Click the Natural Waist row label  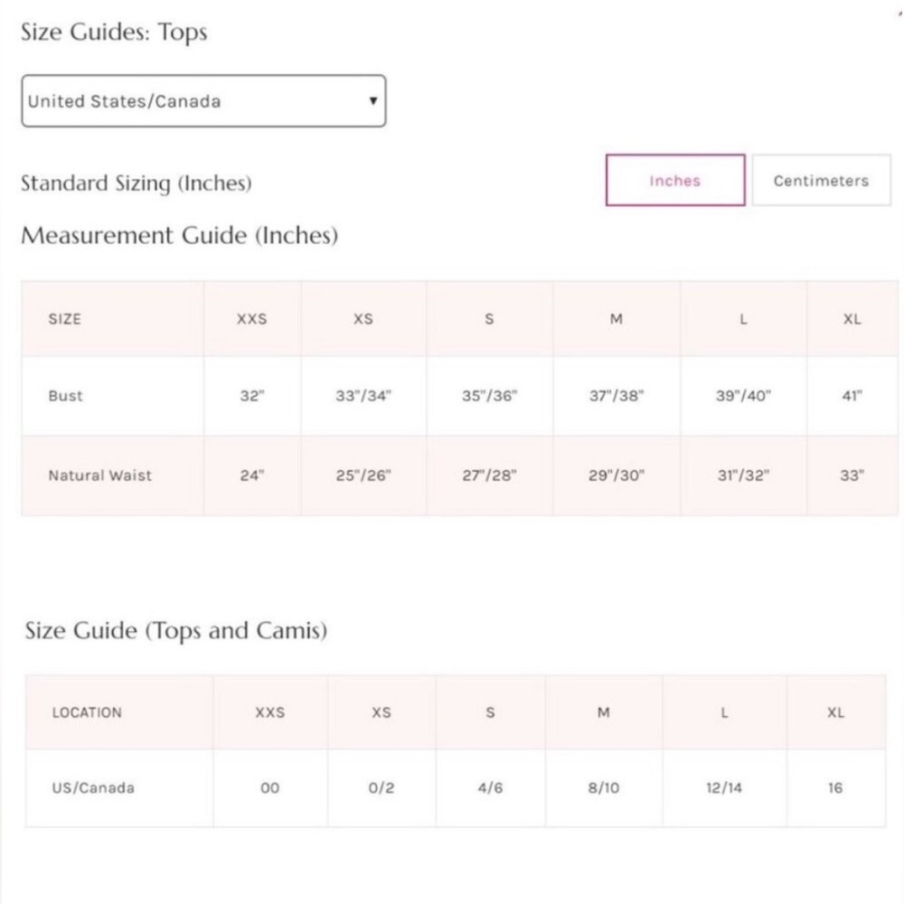99,476
